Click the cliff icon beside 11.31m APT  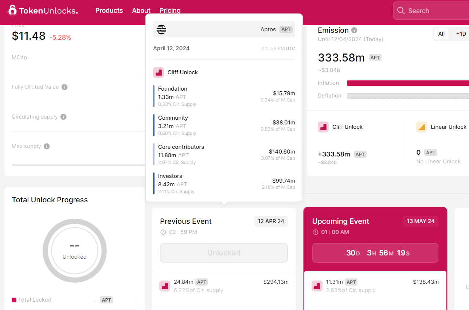317,286
